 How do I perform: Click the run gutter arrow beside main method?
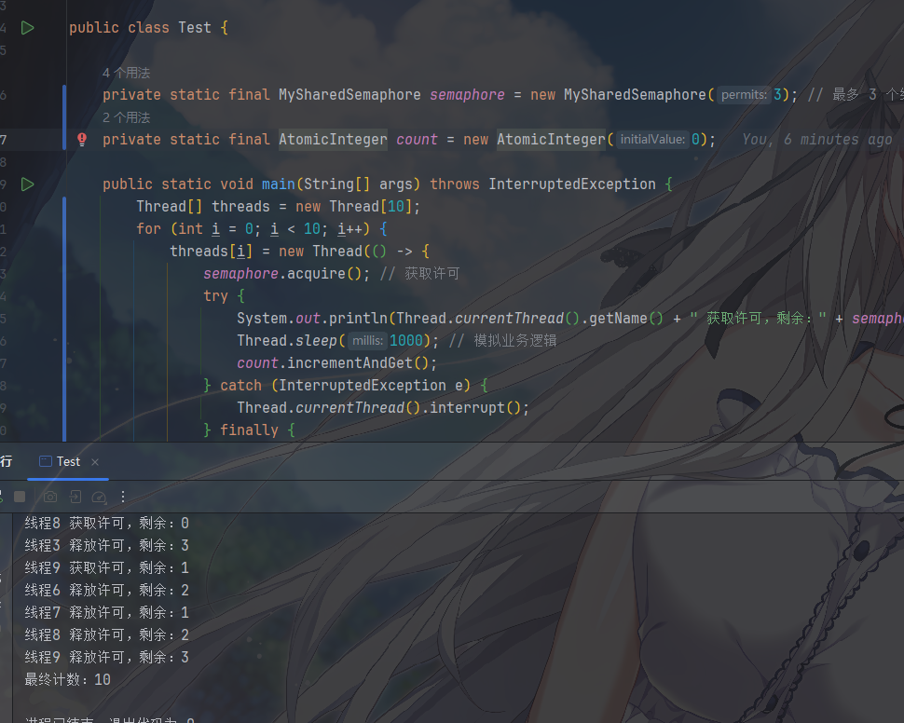tap(28, 184)
